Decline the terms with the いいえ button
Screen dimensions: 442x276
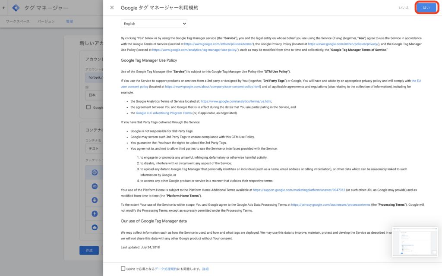pyautogui.click(x=404, y=8)
